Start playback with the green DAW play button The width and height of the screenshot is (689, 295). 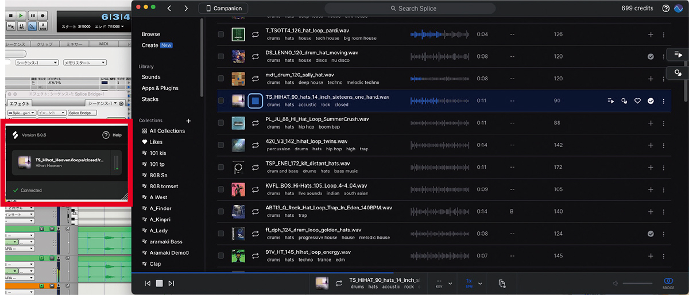tap(21, 15)
